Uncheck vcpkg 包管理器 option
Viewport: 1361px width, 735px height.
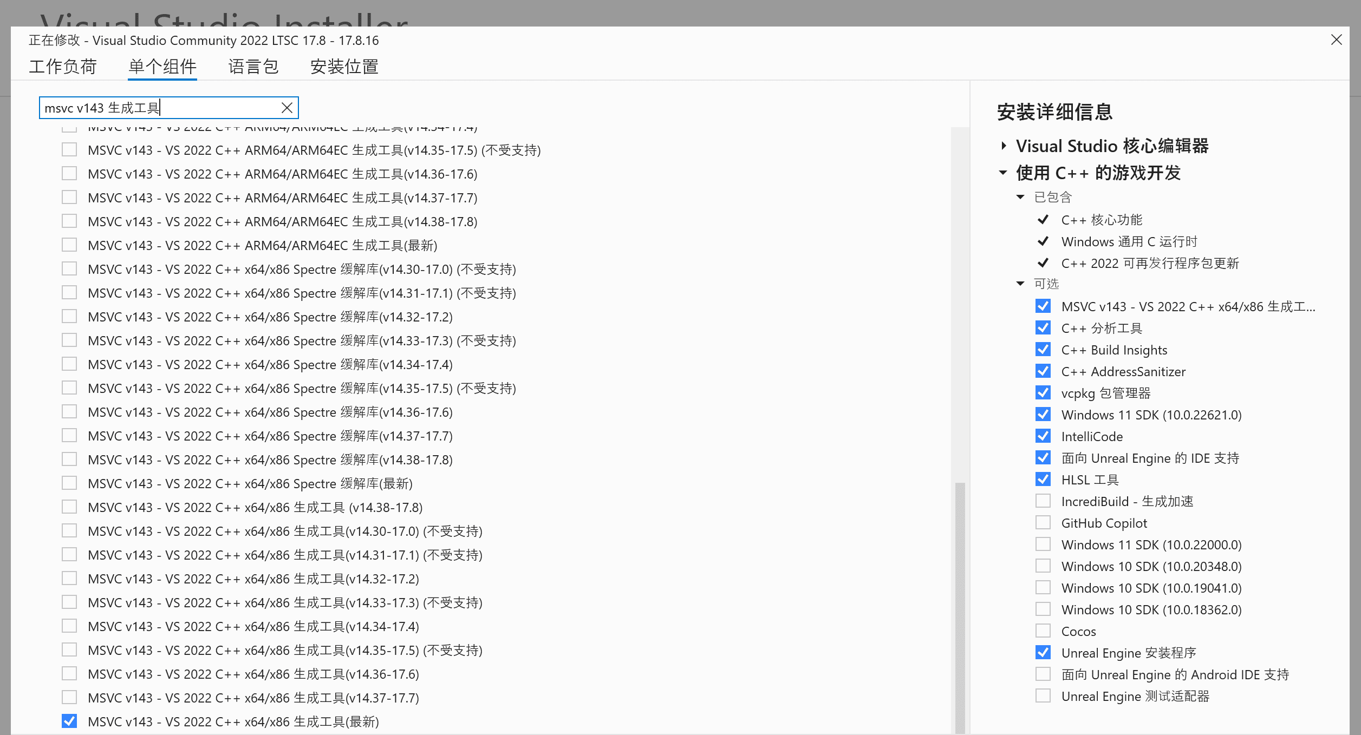(1043, 392)
